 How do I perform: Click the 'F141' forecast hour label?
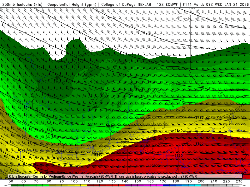tap(187, 4)
